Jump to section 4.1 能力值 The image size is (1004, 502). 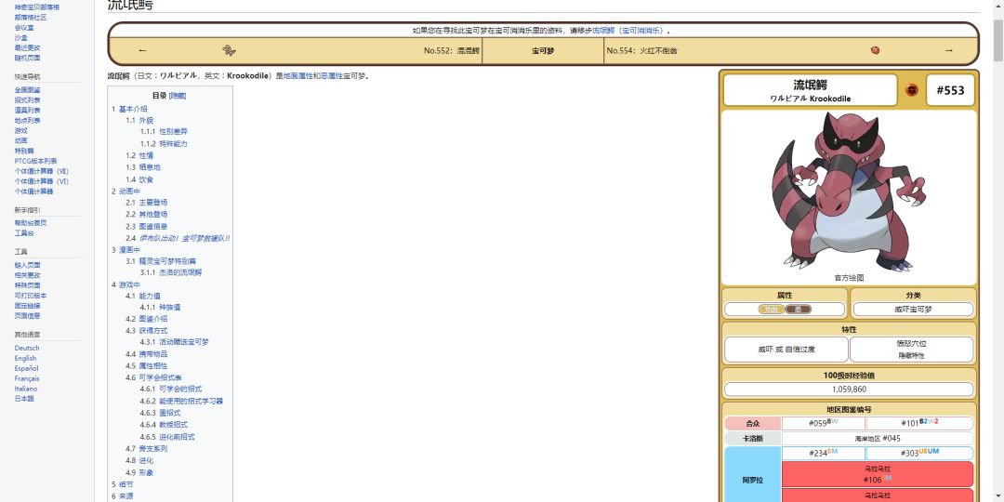(x=143, y=296)
